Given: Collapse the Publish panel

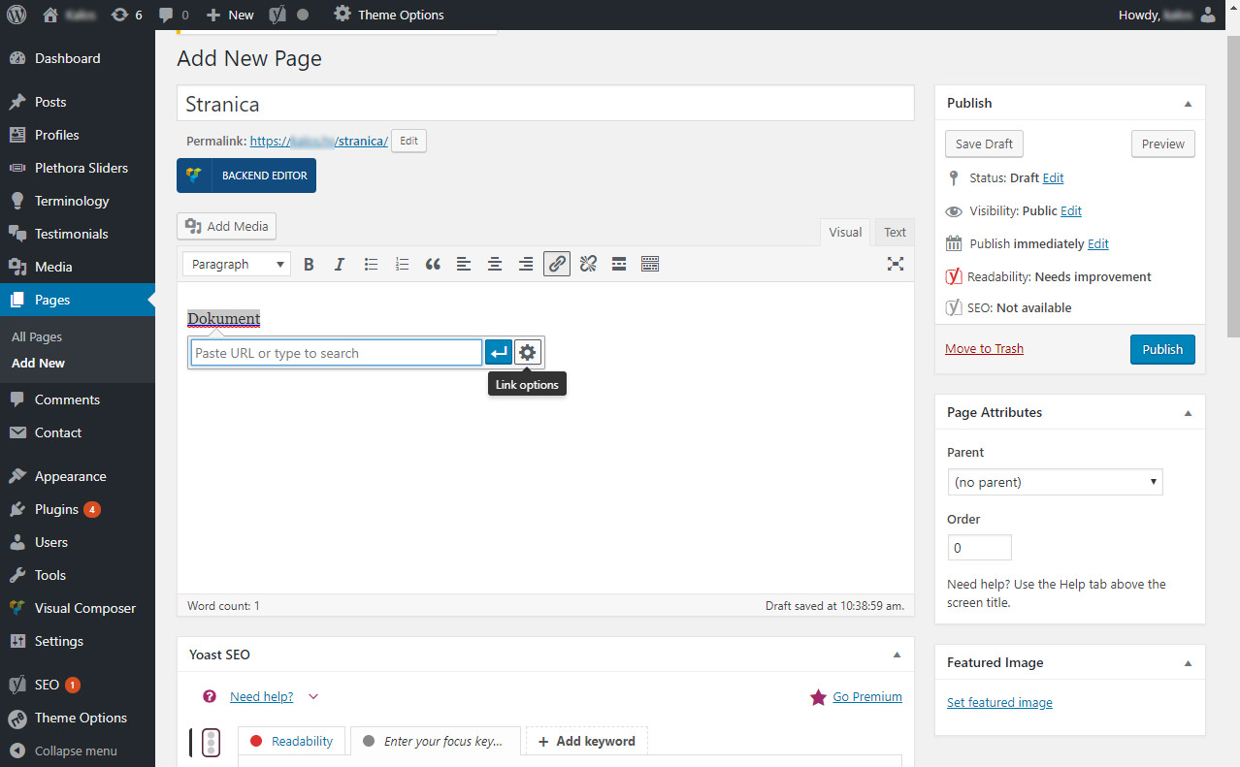Looking at the screenshot, I should click(x=1188, y=104).
